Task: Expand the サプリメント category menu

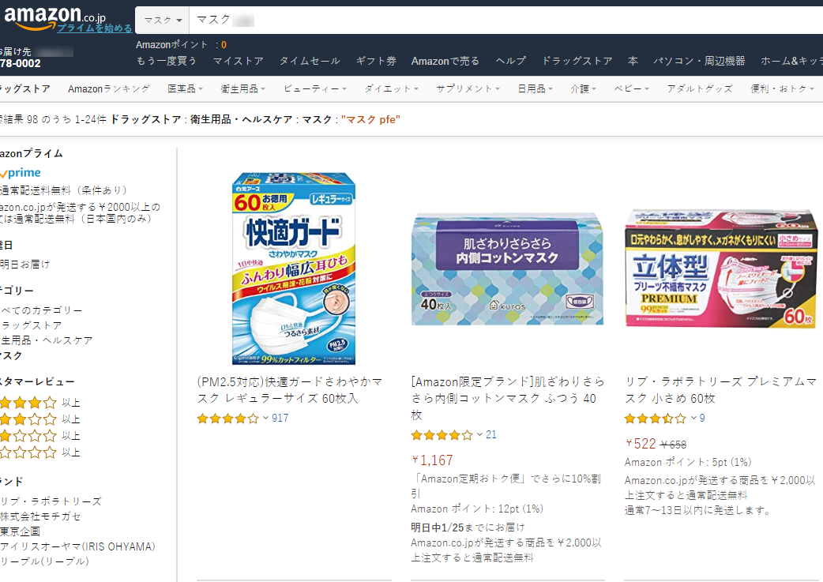Action: [468, 89]
